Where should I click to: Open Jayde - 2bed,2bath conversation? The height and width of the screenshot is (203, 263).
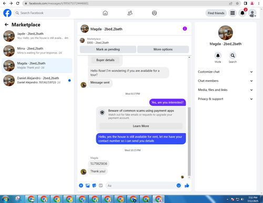click(x=37, y=36)
